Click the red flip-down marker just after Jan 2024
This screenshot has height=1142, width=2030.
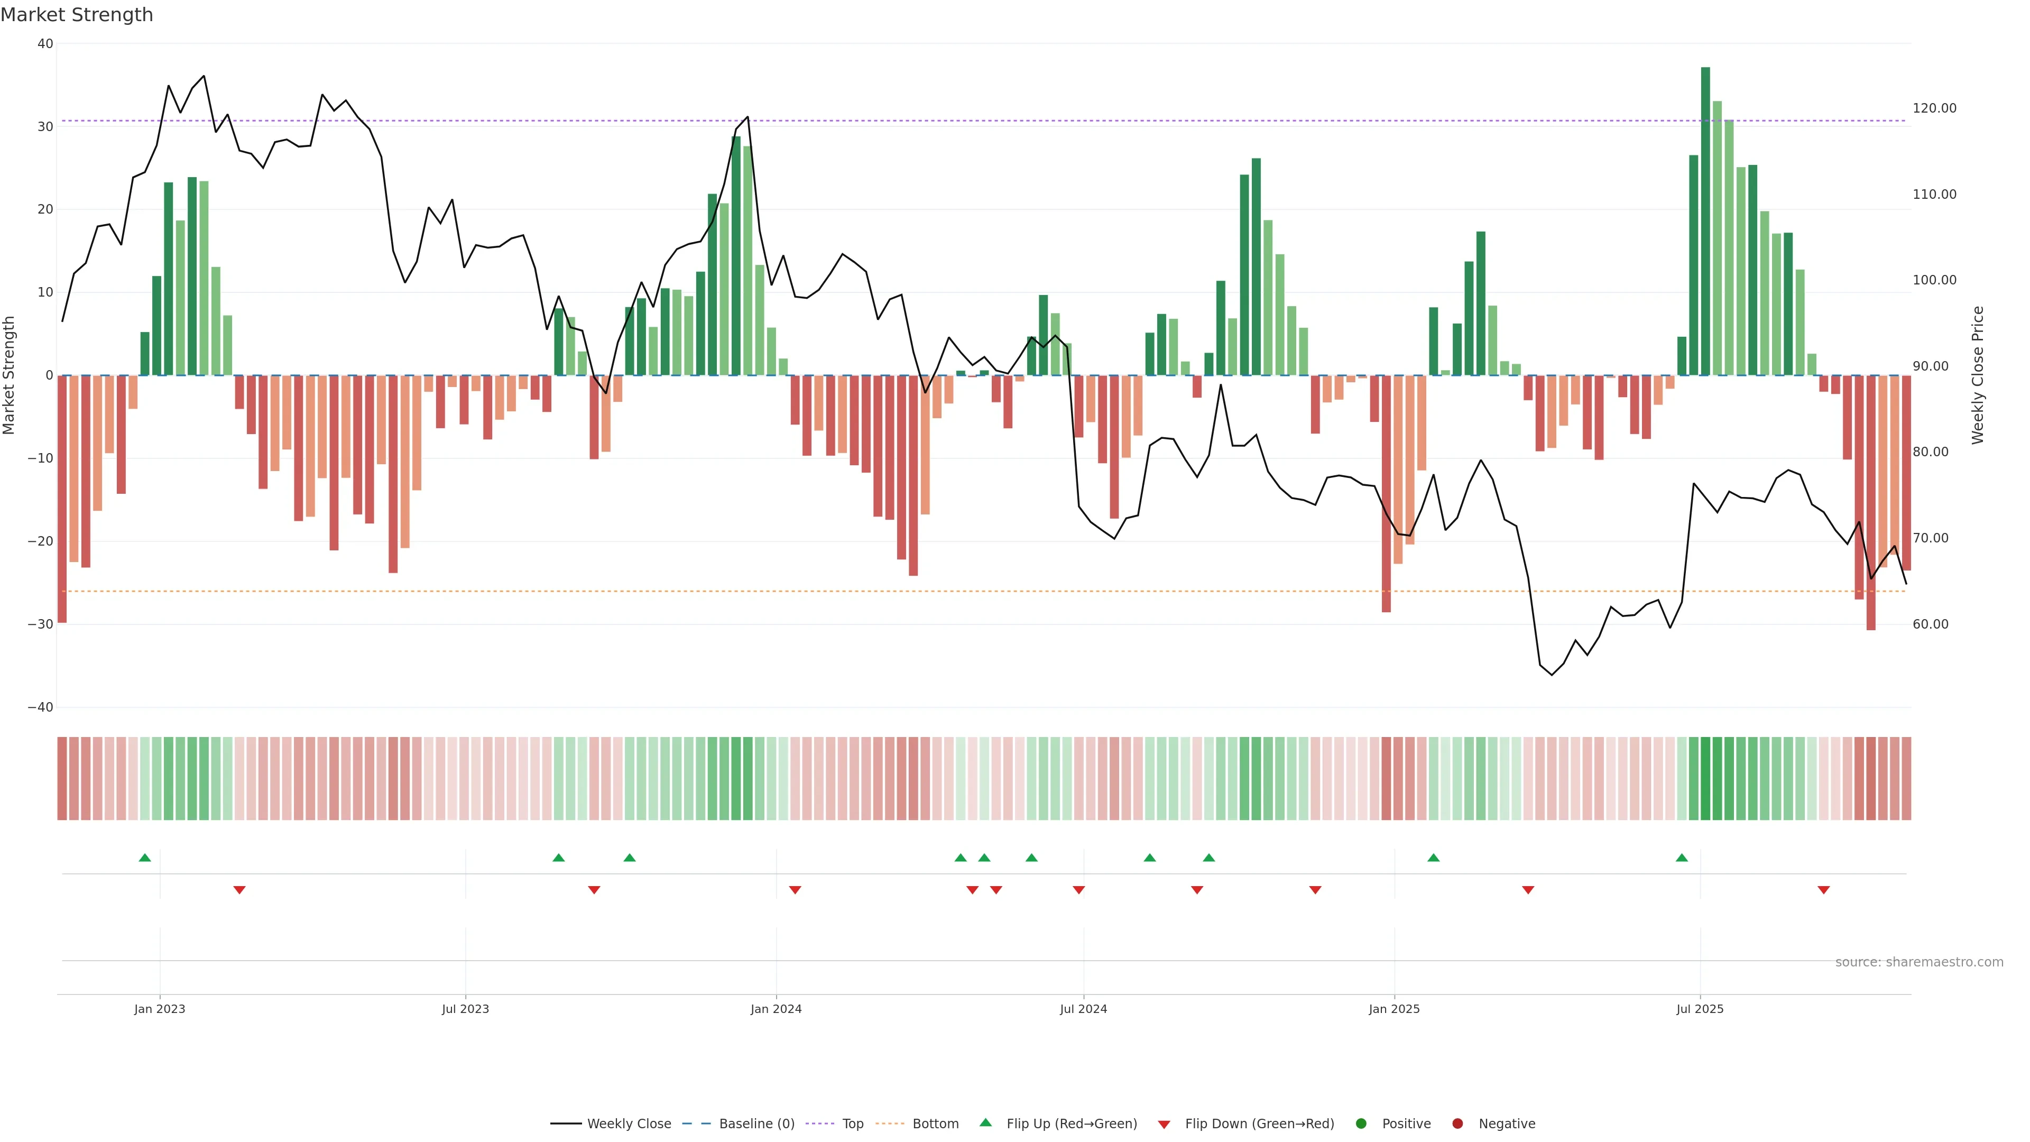click(x=795, y=890)
